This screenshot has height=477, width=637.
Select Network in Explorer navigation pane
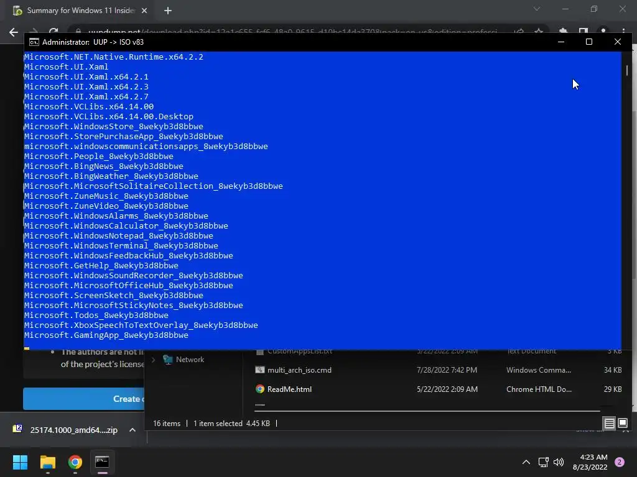point(190,360)
